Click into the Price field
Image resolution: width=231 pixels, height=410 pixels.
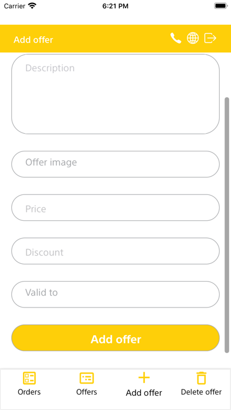115,207
